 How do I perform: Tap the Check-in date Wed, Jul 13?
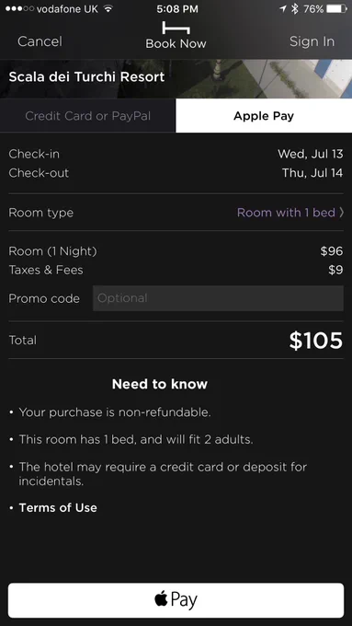[x=310, y=154]
